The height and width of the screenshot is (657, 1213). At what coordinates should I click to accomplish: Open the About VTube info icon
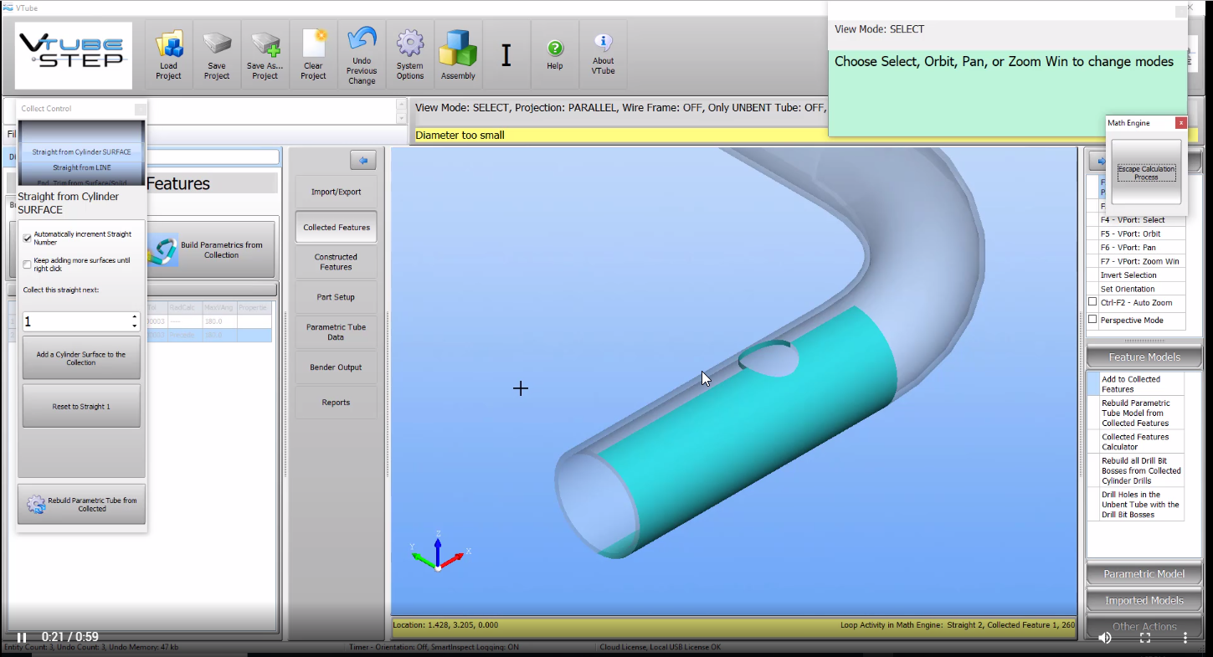603,44
